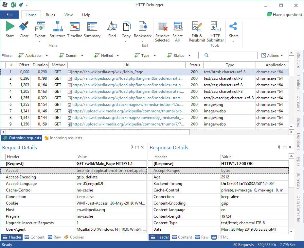The height and width of the screenshot is (248, 304).
Task: Open the Status filter dropdown
Action: [x=178, y=56]
